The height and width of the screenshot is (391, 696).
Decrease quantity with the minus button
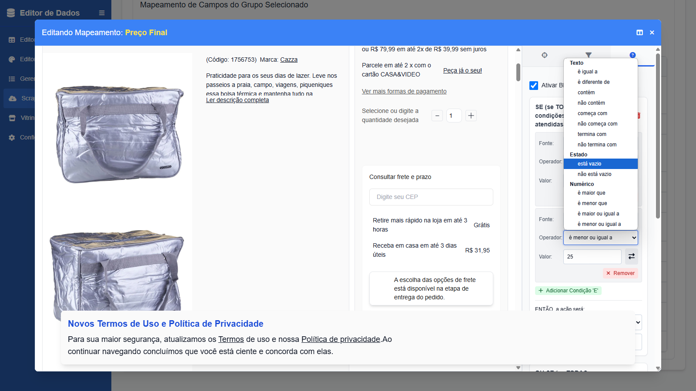pyautogui.click(x=437, y=116)
